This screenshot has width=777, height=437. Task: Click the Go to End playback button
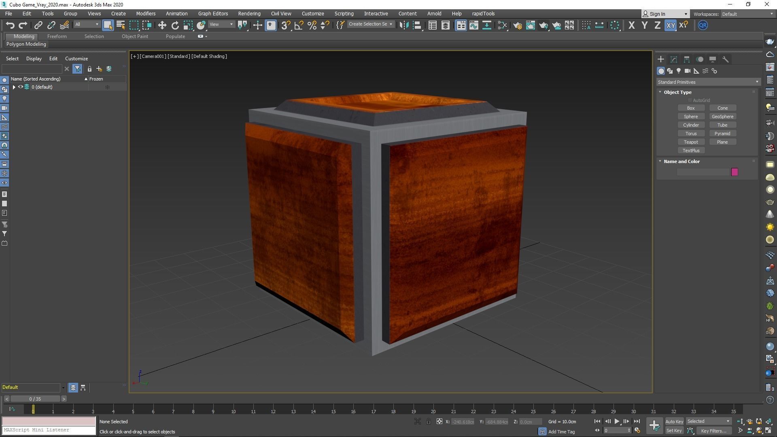click(637, 422)
